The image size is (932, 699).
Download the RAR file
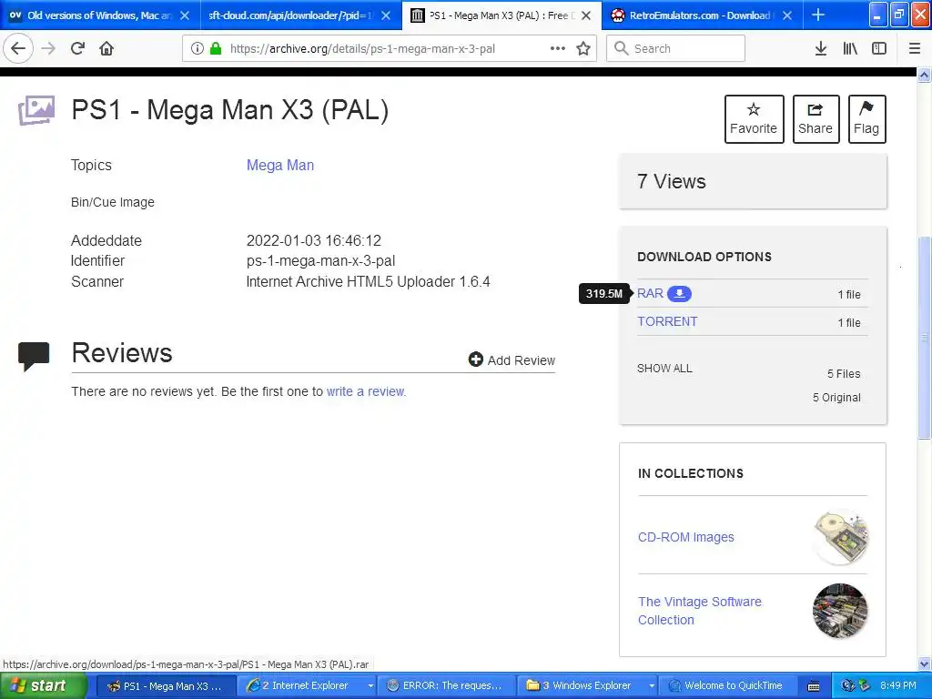(650, 293)
